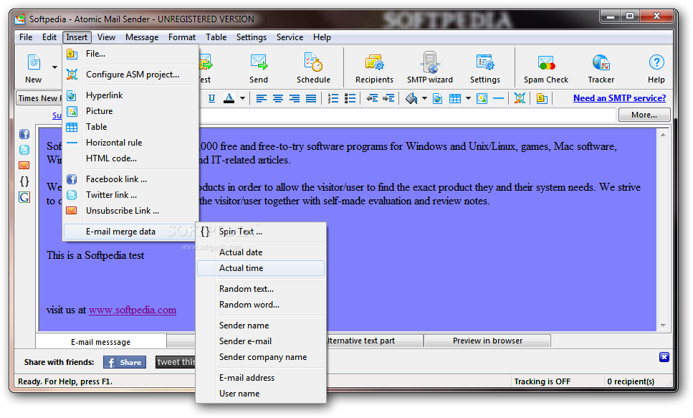Viewport: 693px width, 418px height.
Task: Select Picture from the Insert menu
Action: pos(131,111)
